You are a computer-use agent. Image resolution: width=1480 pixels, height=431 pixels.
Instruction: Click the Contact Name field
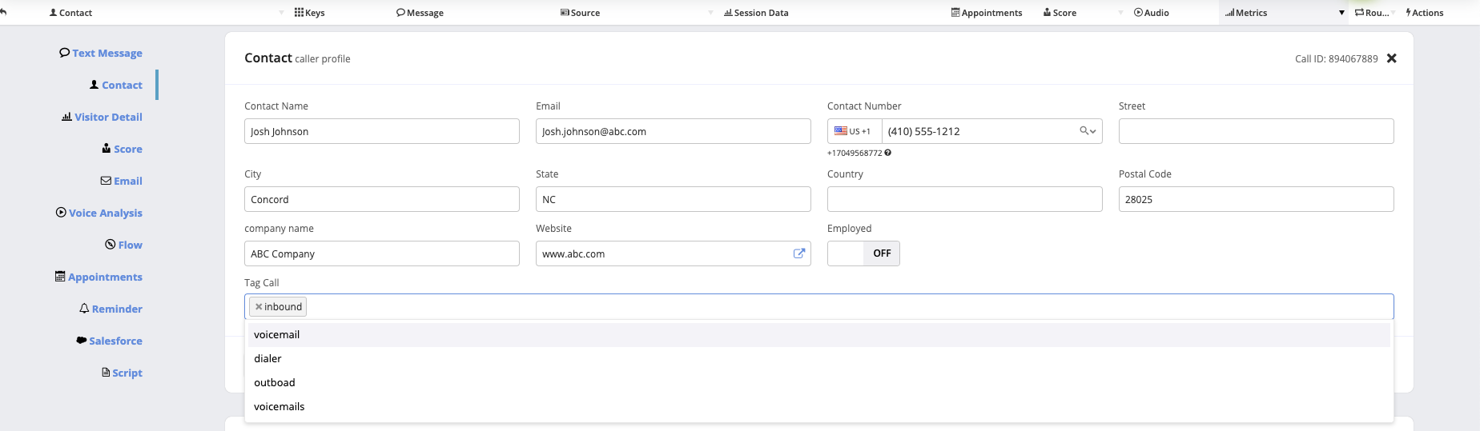381,131
